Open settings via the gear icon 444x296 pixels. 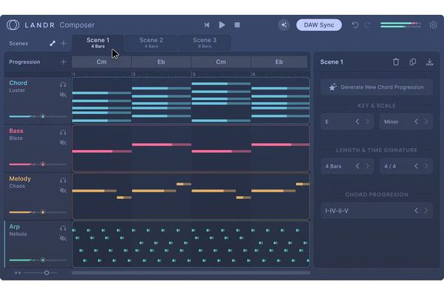coord(434,25)
